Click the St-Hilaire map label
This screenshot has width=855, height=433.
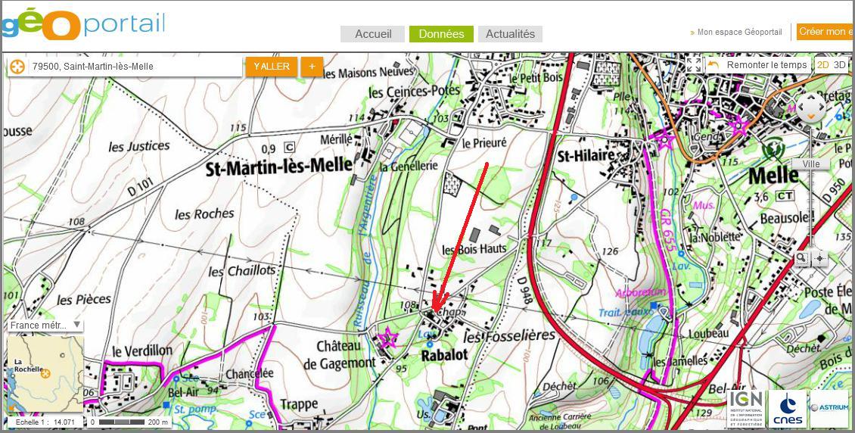pos(585,157)
